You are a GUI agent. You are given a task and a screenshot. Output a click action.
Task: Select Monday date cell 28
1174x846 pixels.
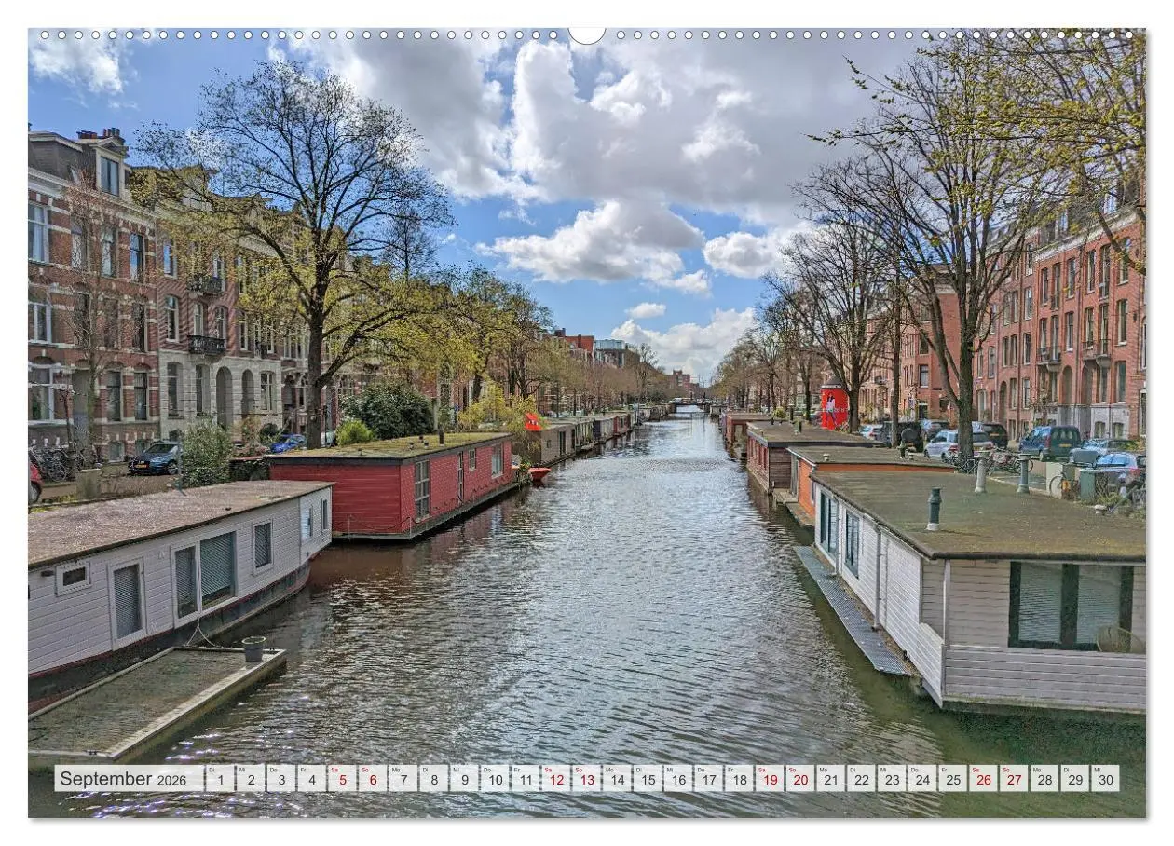tap(1044, 779)
